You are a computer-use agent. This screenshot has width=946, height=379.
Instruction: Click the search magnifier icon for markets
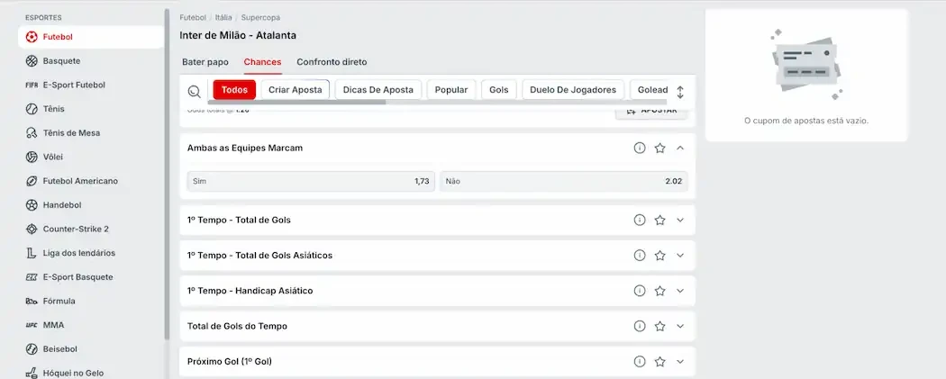click(195, 91)
